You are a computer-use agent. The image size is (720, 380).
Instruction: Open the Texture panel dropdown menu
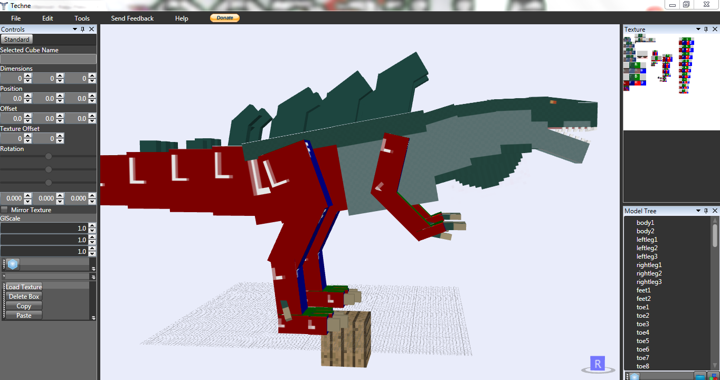tap(698, 29)
